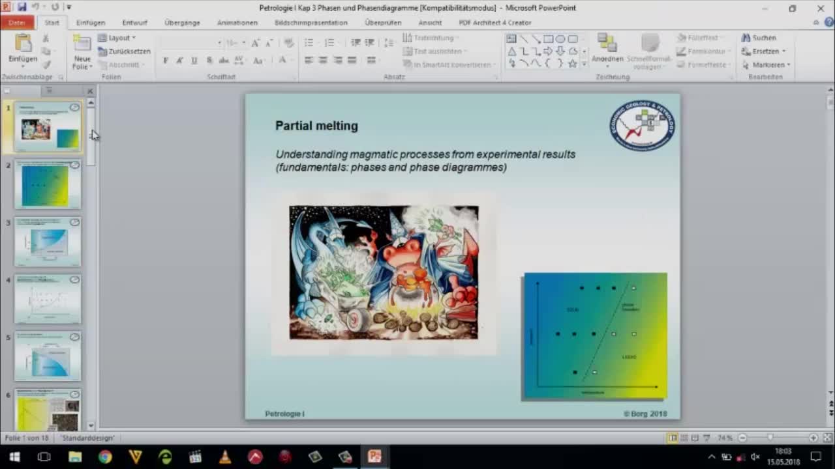
Task: Switch to the Einfügen ribbon tab
Action: [x=91, y=22]
